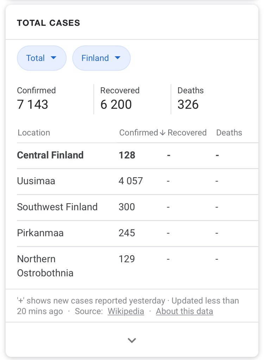Open the Finland country dropdown
This screenshot has height=360, width=264.
point(101,58)
